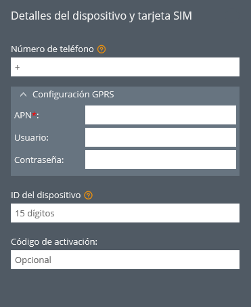
Task: Click the Contraseña password field
Action: pos(160,160)
